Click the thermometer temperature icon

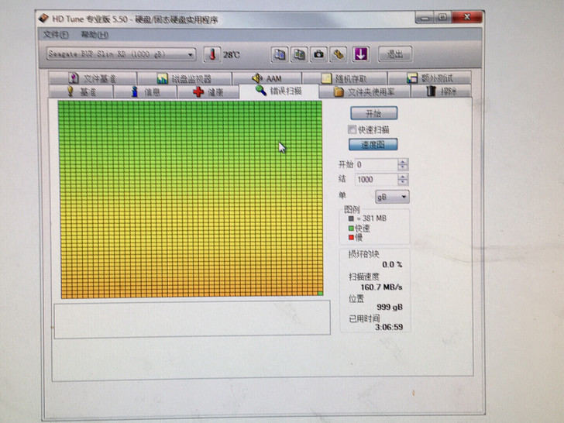212,55
